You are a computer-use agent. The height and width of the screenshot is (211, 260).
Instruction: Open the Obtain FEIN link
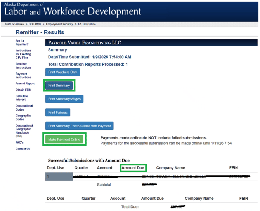click(x=23, y=90)
